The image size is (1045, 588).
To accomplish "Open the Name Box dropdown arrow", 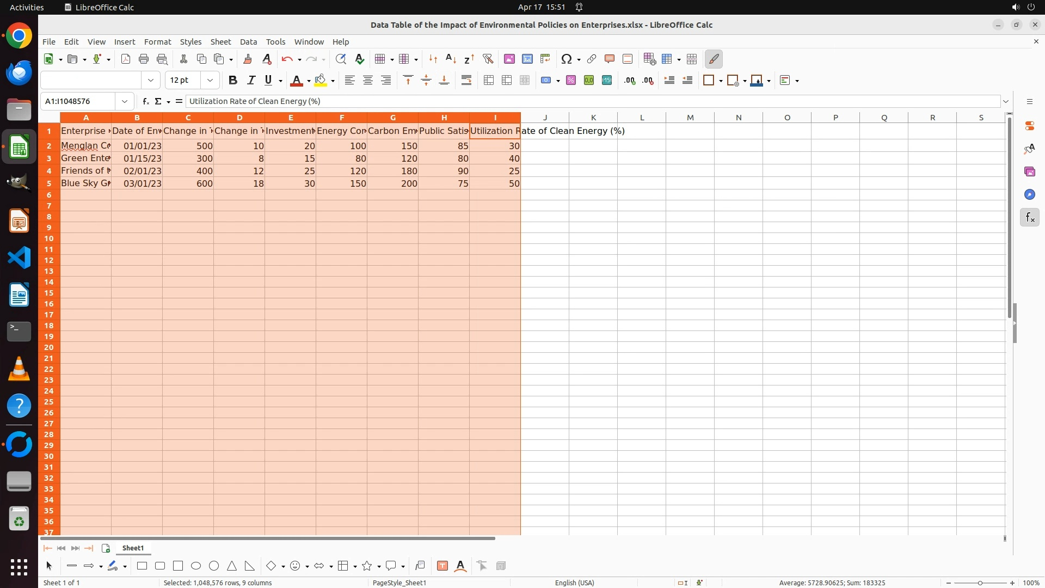I will pos(125,101).
